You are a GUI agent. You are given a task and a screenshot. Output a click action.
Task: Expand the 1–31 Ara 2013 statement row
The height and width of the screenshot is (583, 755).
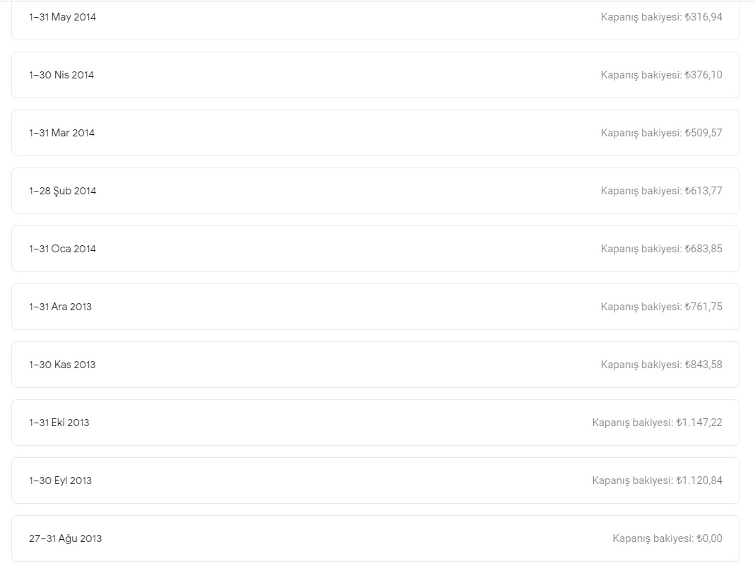coord(376,307)
